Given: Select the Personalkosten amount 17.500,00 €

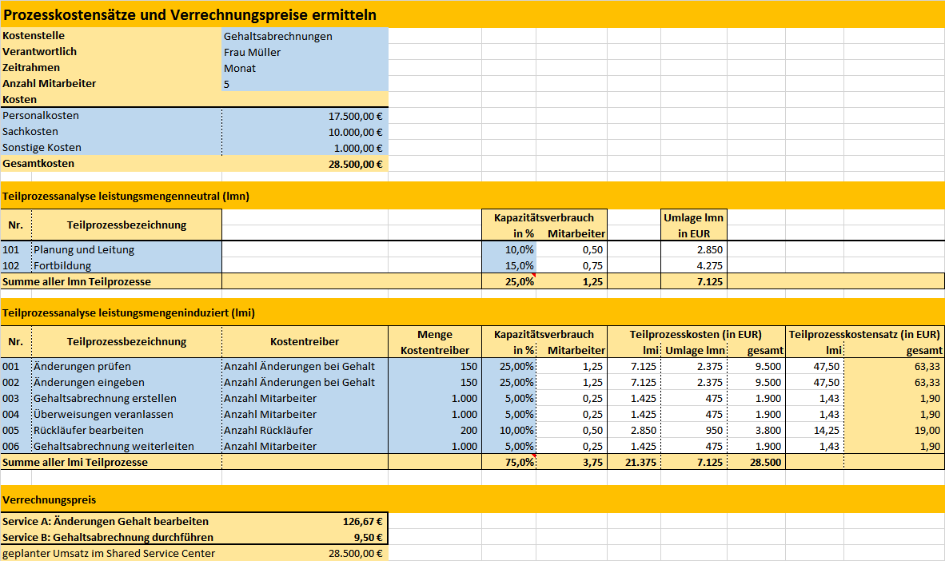Looking at the screenshot, I should click(305, 116).
